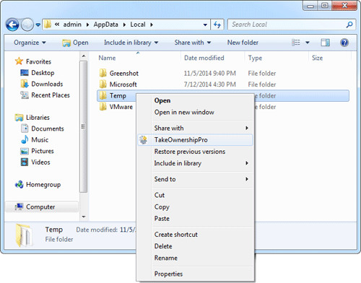Click the navigation pane scroll-down arrow
This screenshot has height=283, width=361.
(84, 217)
